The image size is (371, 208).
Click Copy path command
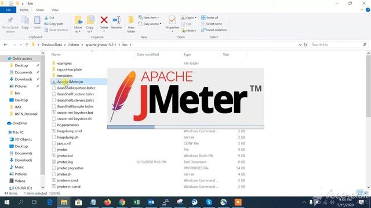pyautogui.click(x=54, y=24)
